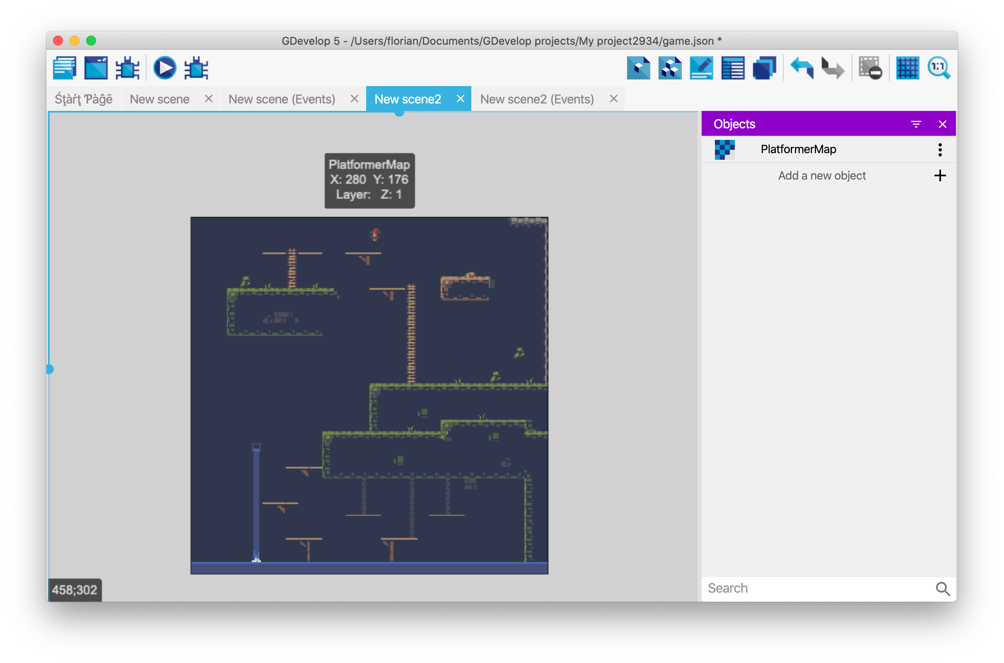Open the objects editor icon
The image size is (1004, 663).
point(638,67)
